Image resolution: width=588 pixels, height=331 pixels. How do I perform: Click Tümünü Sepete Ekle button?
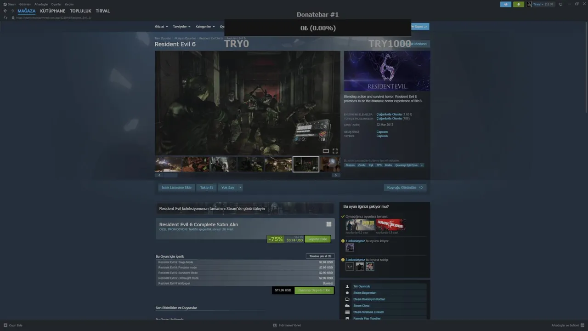[x=314, y=290]
